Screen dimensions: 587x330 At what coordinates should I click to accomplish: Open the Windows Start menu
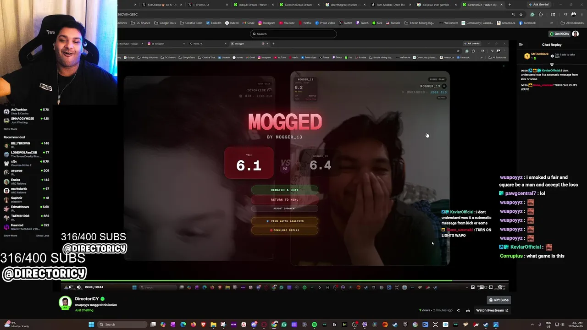[91, 324]
